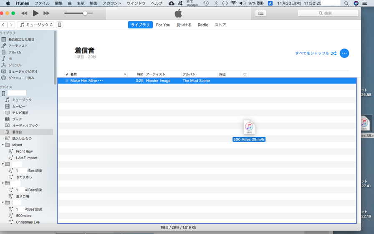
Task: Click the iPhone device icon button
Action: click(x=60, y=25)
